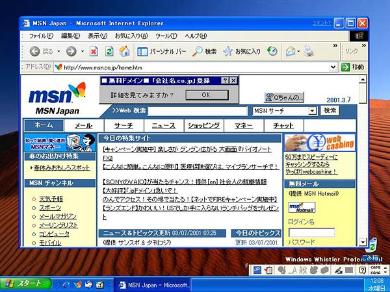The image size is (390, 292).
Task: Click page scrollbar up arrow
Action: click(363, 79)
